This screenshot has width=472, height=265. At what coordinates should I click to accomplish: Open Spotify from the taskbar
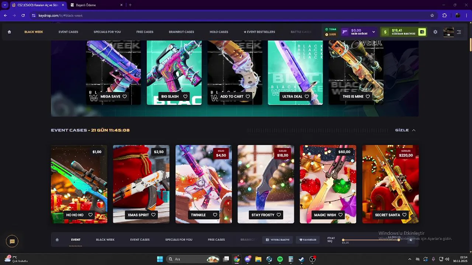click(280, 259)
